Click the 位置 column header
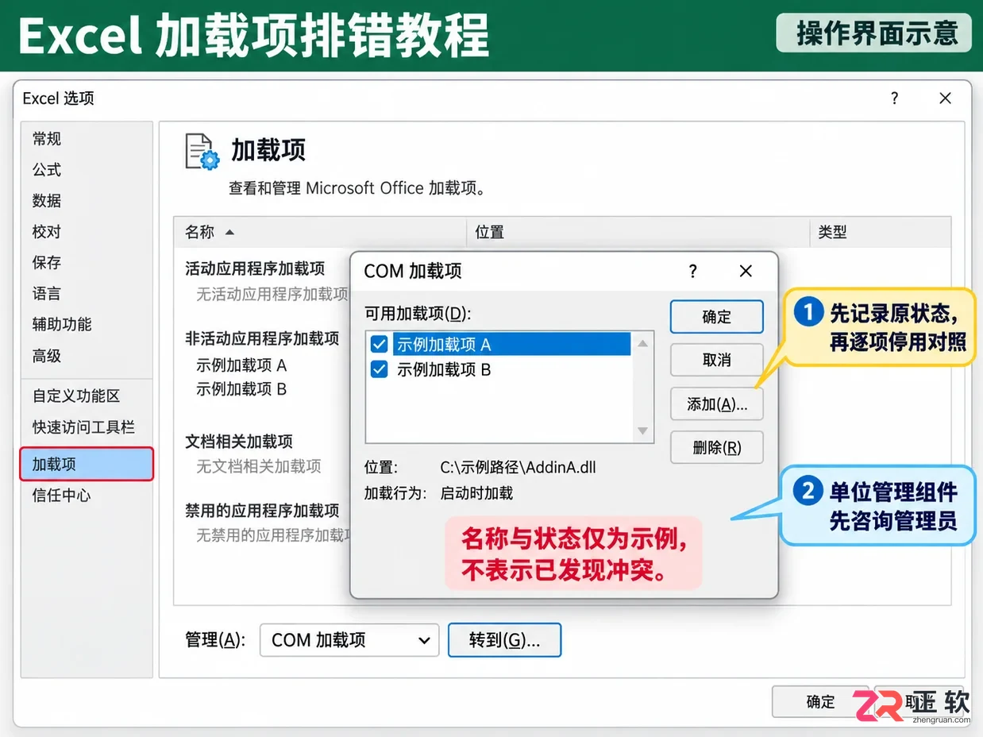 pos(638,232)
